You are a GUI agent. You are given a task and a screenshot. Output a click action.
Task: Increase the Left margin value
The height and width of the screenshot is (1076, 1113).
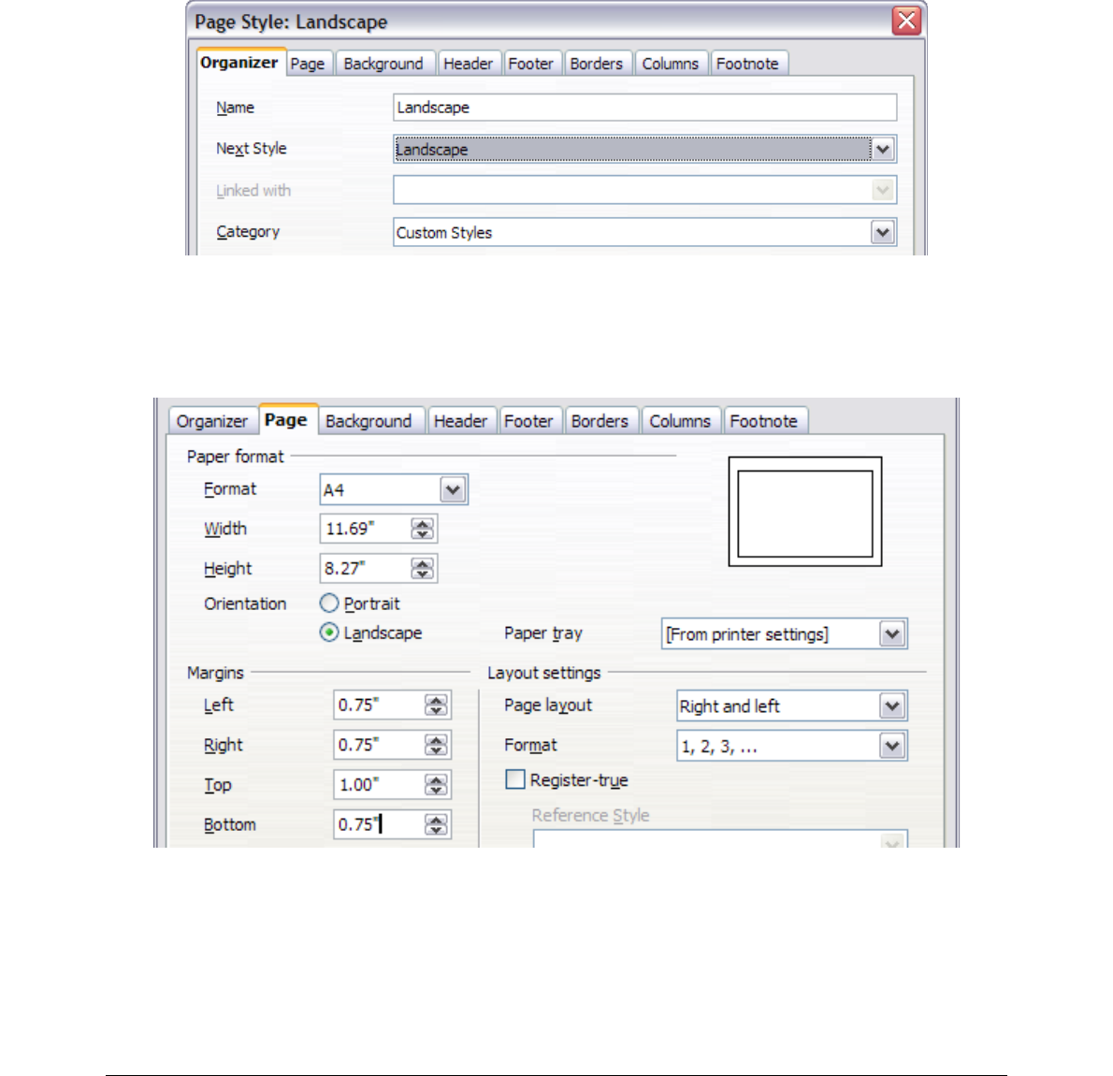pyautogui.click(x=437, y=700)
